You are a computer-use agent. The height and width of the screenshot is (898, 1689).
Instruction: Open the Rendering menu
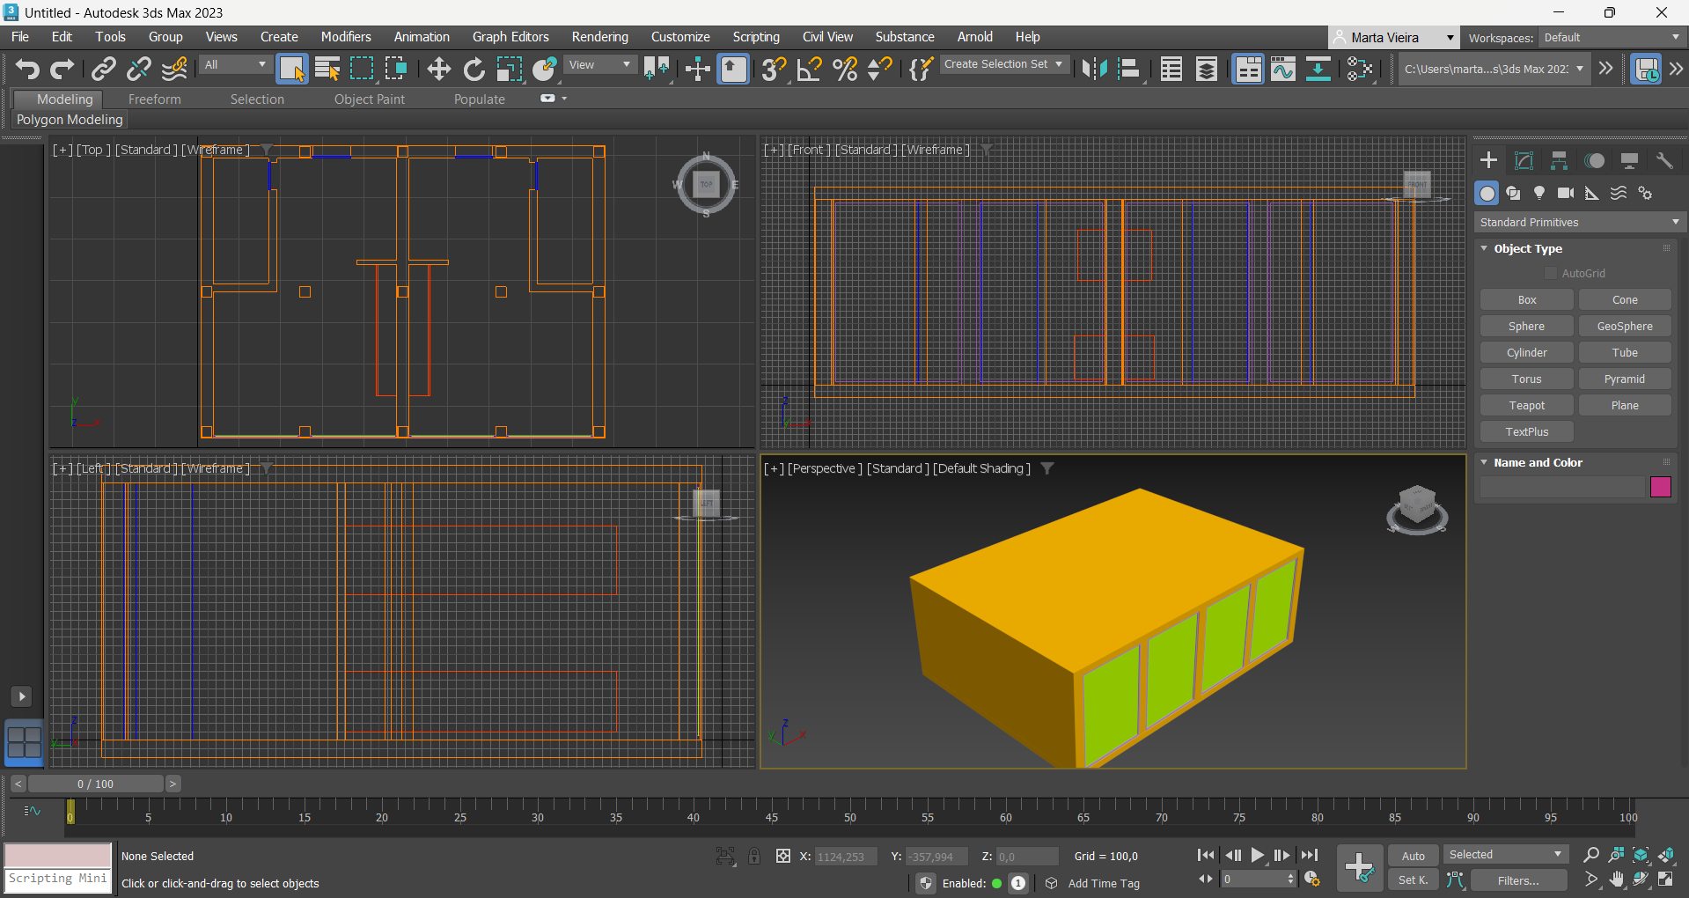click(599, 37)
